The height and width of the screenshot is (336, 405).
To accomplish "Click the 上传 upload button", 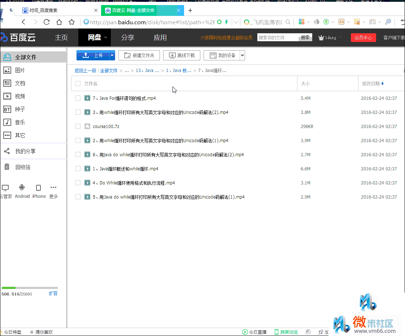I will 93,55.
